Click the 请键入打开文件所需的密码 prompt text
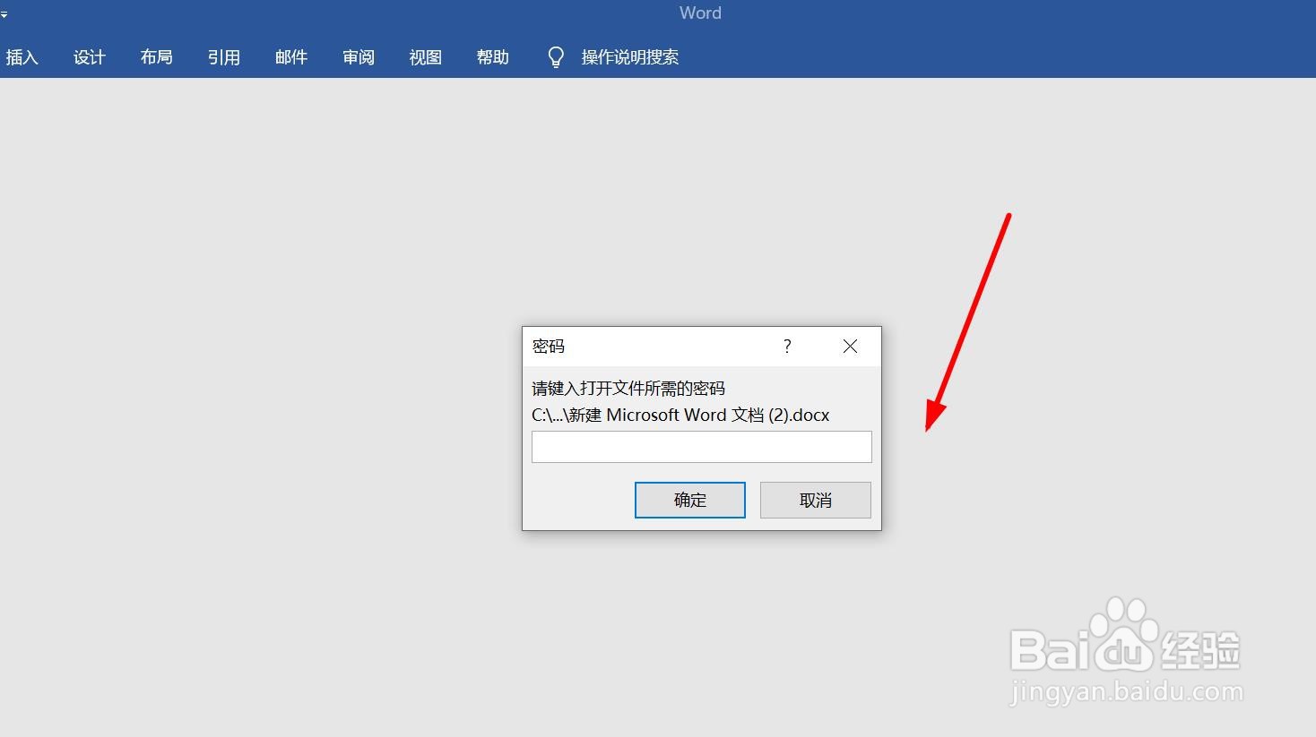 (628, 388)
